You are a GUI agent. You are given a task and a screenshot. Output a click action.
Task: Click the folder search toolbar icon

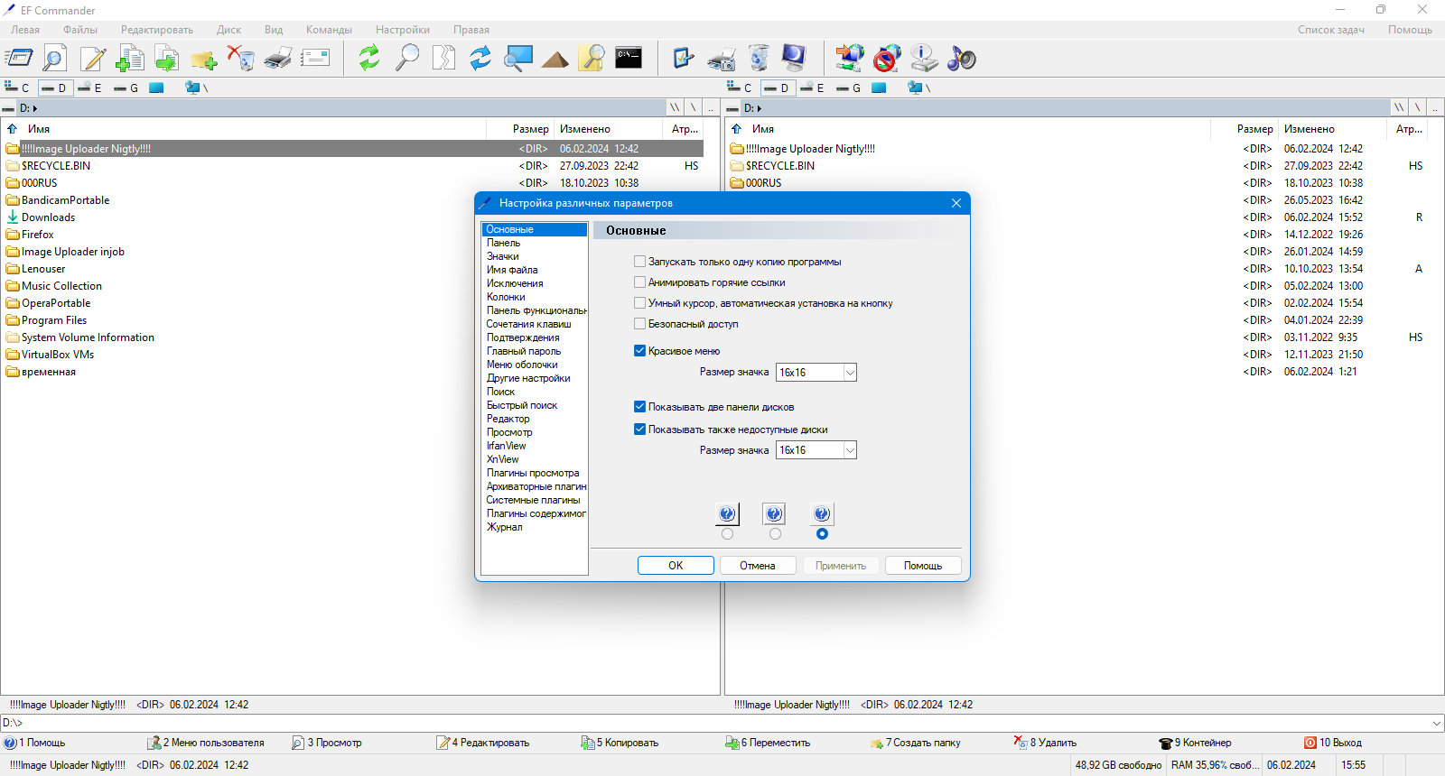[x=592, y=59]
